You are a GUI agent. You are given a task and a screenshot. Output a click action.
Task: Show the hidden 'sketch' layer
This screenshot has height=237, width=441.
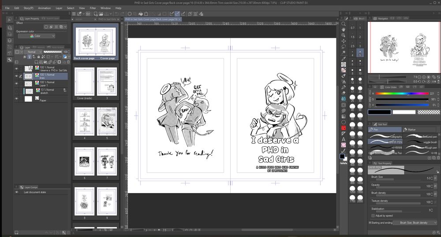pos(16,91)
